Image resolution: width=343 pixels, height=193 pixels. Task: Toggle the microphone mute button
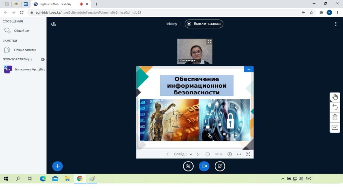coord(188,166)
